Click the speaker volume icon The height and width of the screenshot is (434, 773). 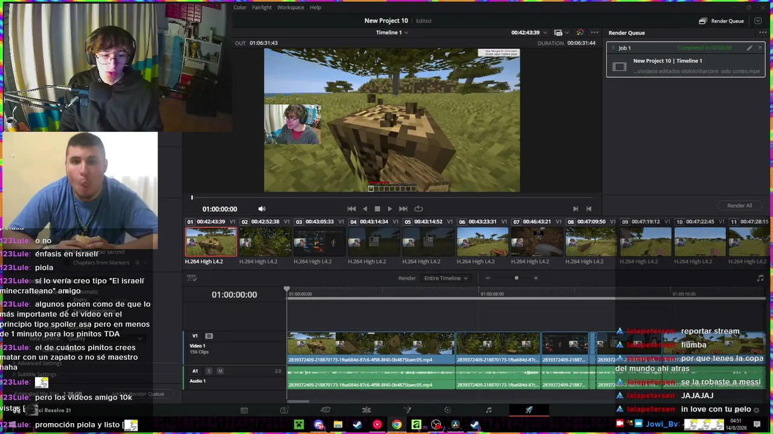pyautogui.click(x=261, y=209)
